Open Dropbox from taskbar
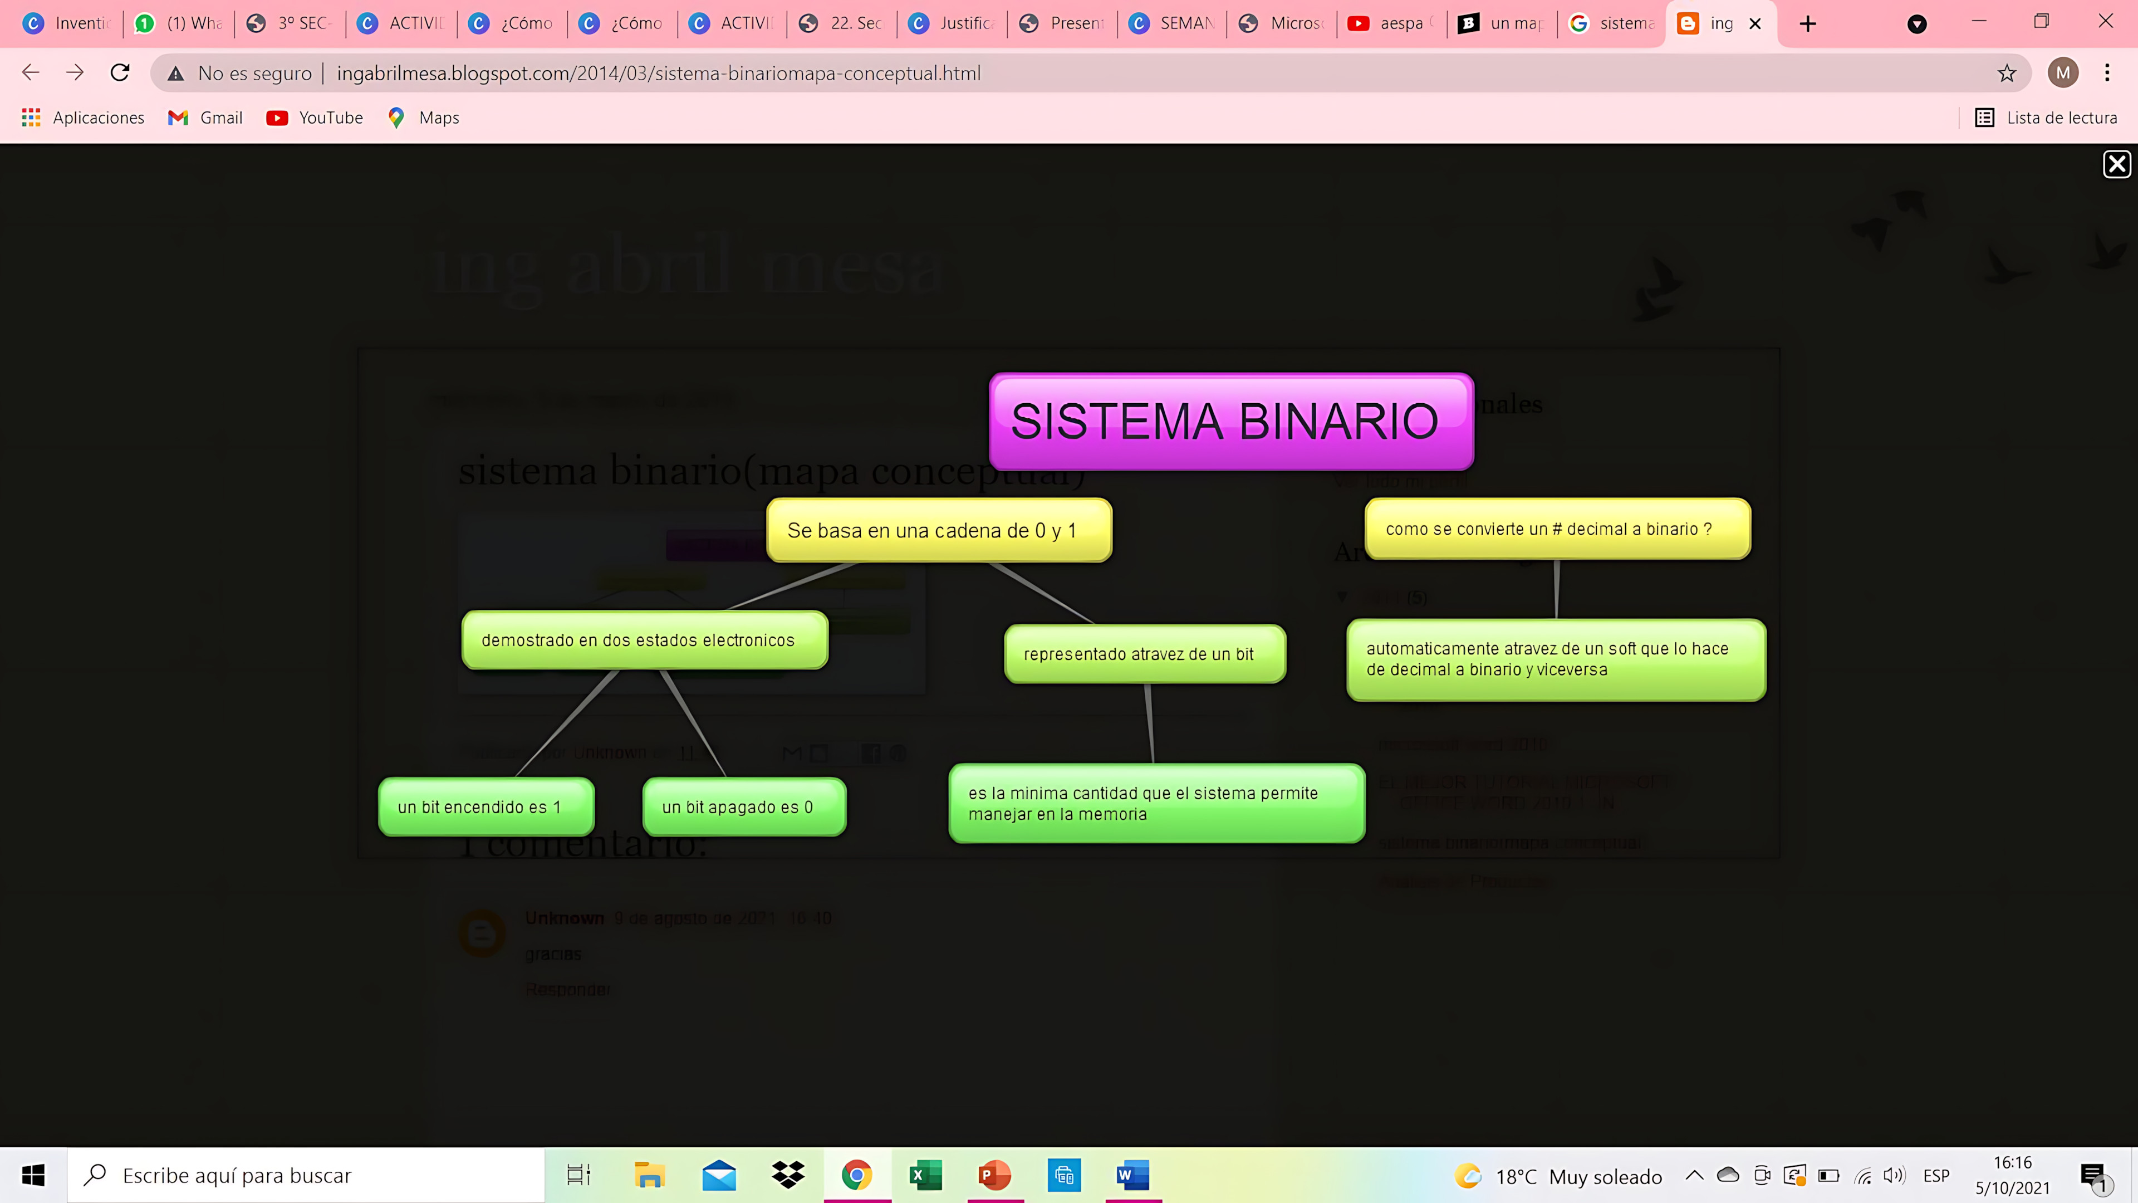 click(788, 1175)
